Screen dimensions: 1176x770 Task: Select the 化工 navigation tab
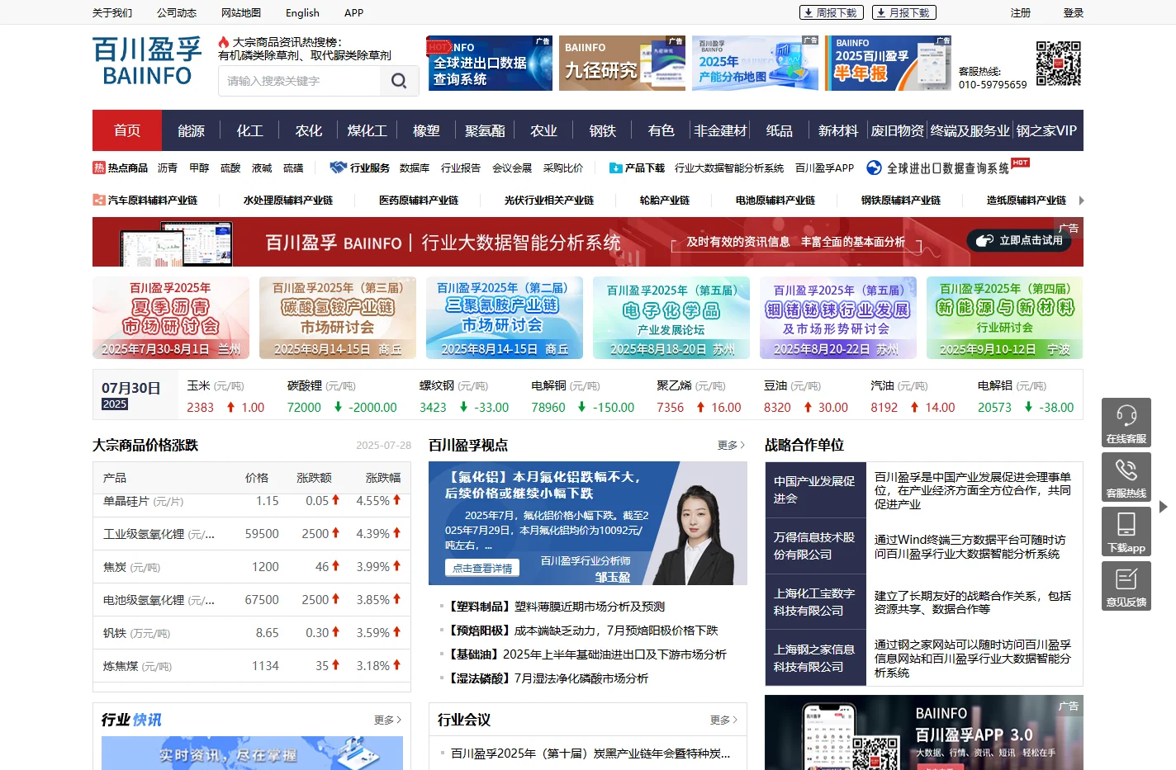pos(249,130)
